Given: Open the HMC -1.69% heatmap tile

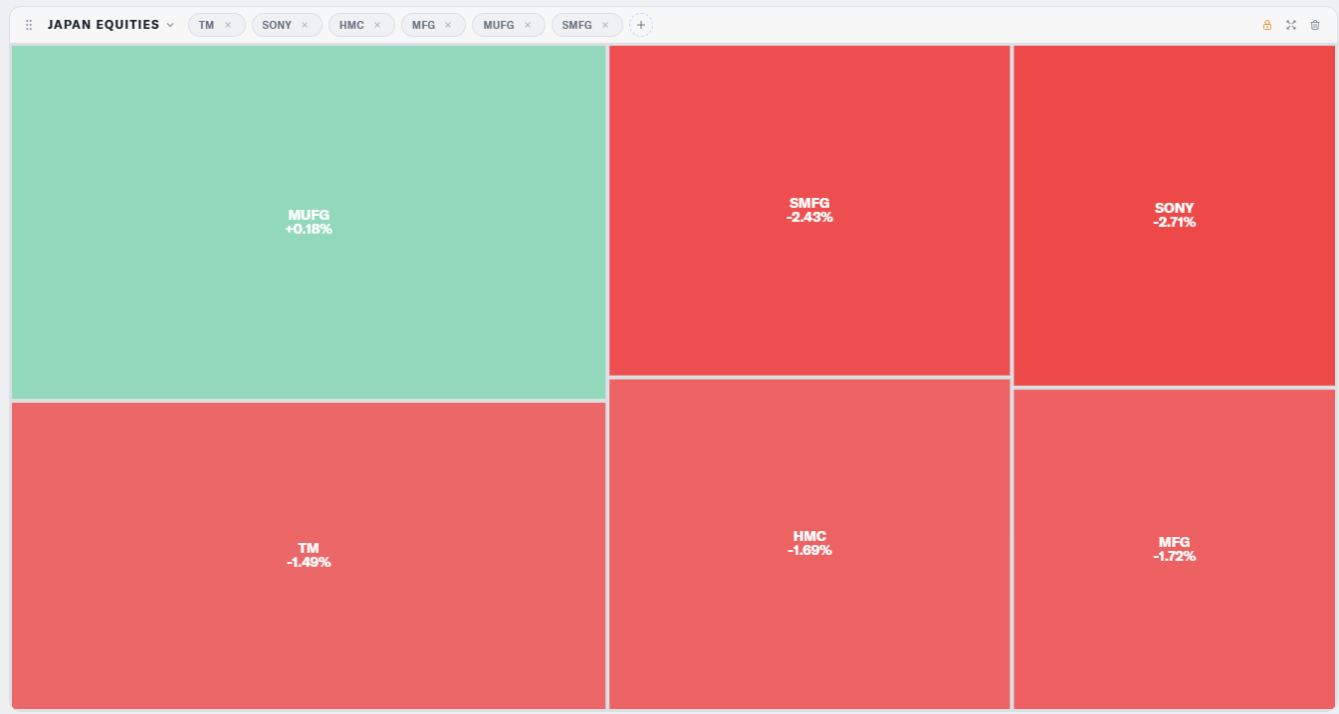Looking at the screenshot, I should pyautogui.click(x=809, y=543).
